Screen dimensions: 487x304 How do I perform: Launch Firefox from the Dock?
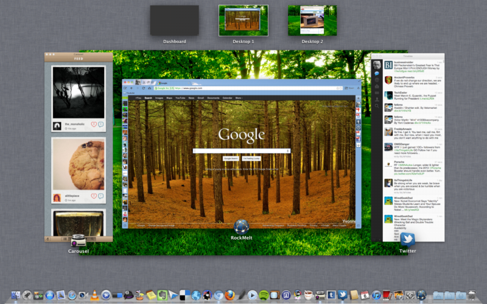pyautogui.click(x=230, y=295)
